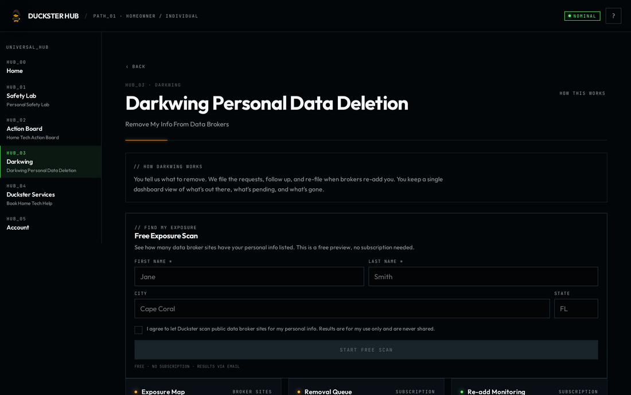Screen dimensions: 631x395
Task: Click the 'Remove My Info From Data Brokers' subtitle
Action: tap(177, 124)
